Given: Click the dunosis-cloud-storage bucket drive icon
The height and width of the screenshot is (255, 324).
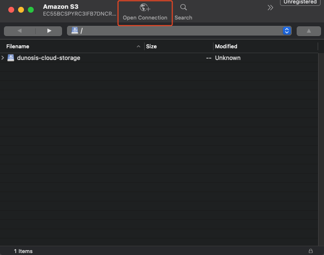Looking at the screenshot, I should (11, 58).
